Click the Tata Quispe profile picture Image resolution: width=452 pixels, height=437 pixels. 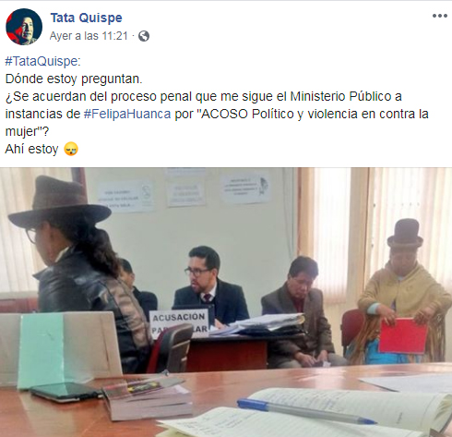[x=24, y=27]
